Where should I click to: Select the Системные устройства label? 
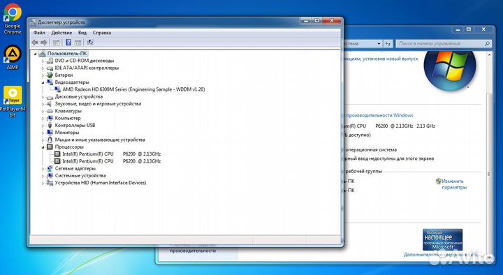tap(80, 176)
